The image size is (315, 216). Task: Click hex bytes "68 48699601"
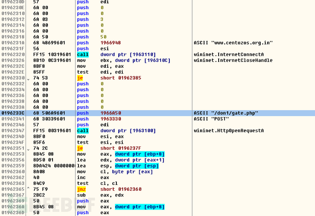(x=49, y=43)
